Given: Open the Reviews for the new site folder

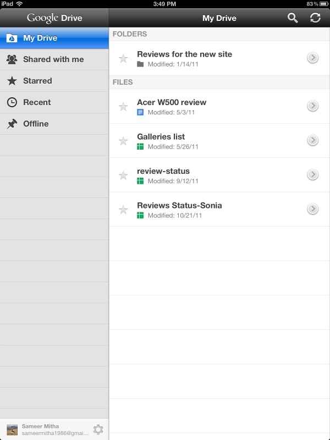Looking at the screenshot, I should pos(219,58).
